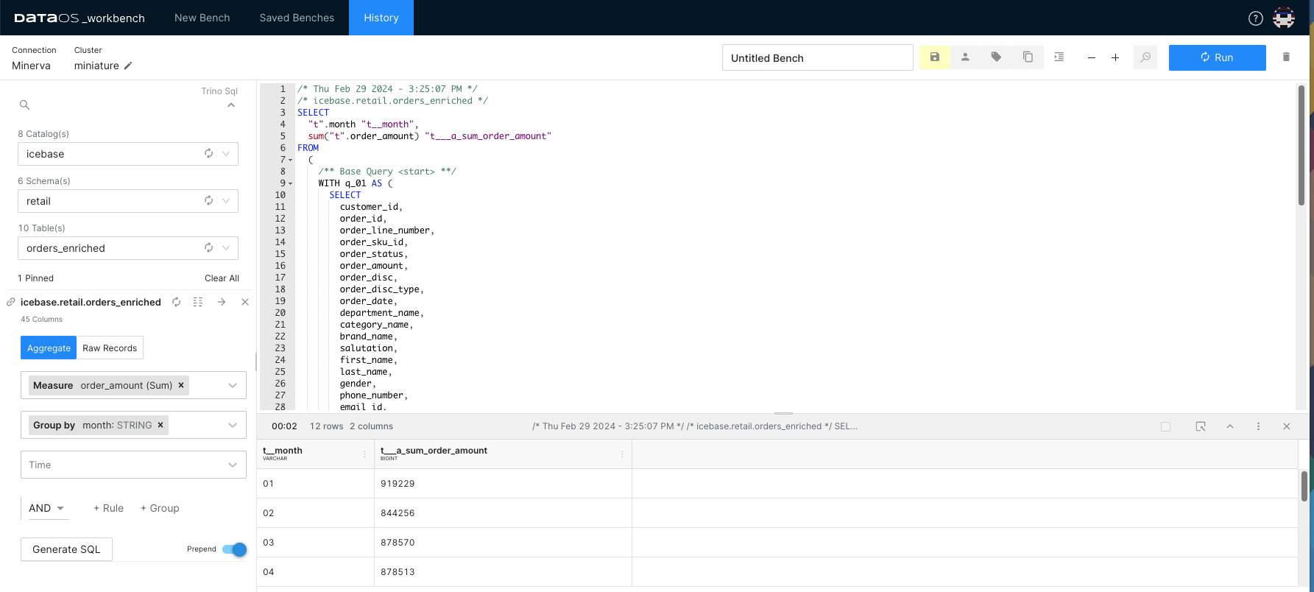Click the Minerva connection name
The image size is (1314, 592).
tap(31, 66)
